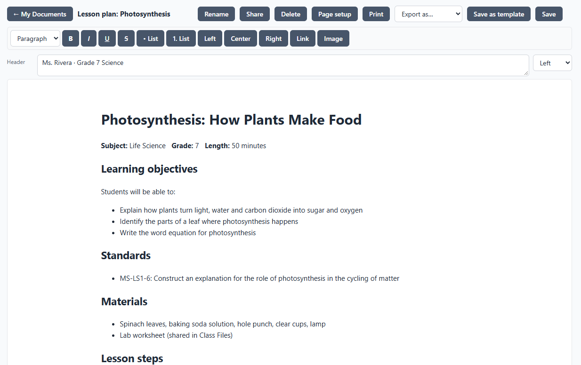Click bullet 'Identify the parts of a leaf'
Image resolution: width=581 pixels, height=365 pixels.
209,222
